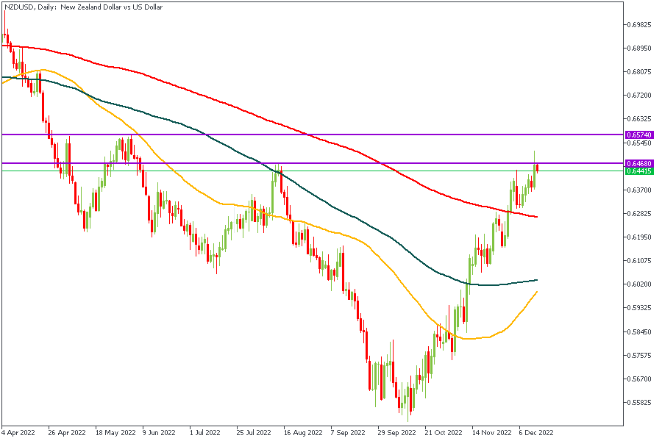Select the lower purple horizontal line
This screenshot has height=441, width=662.
pos(221,162)
